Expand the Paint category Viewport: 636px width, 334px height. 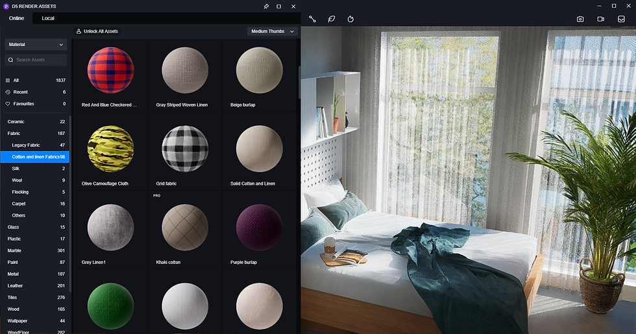coord(35,263)
